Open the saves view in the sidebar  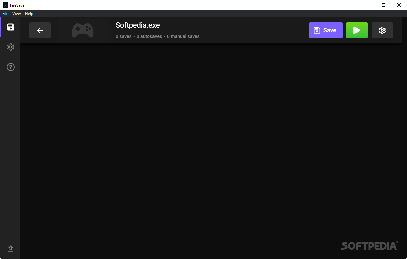[11, 27]
